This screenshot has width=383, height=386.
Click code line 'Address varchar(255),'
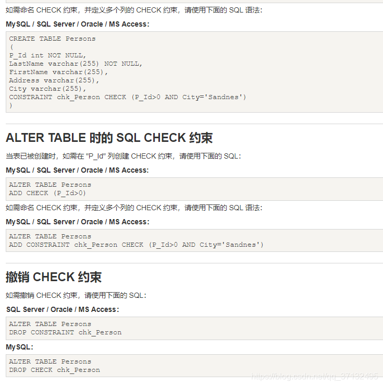point(54,81)
